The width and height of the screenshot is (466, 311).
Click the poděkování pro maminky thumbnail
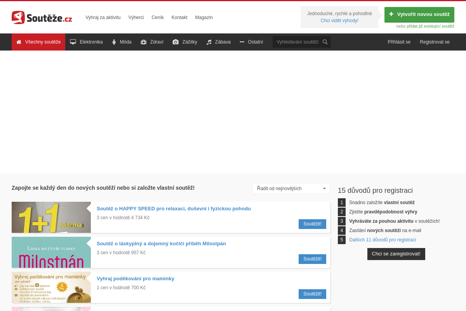51,287
